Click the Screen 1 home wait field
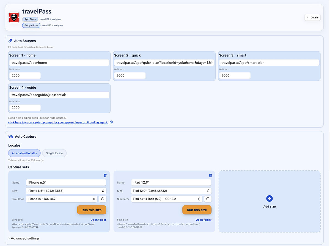The height and width of the screenshot is (246, 330). click(x=25, y=75)
